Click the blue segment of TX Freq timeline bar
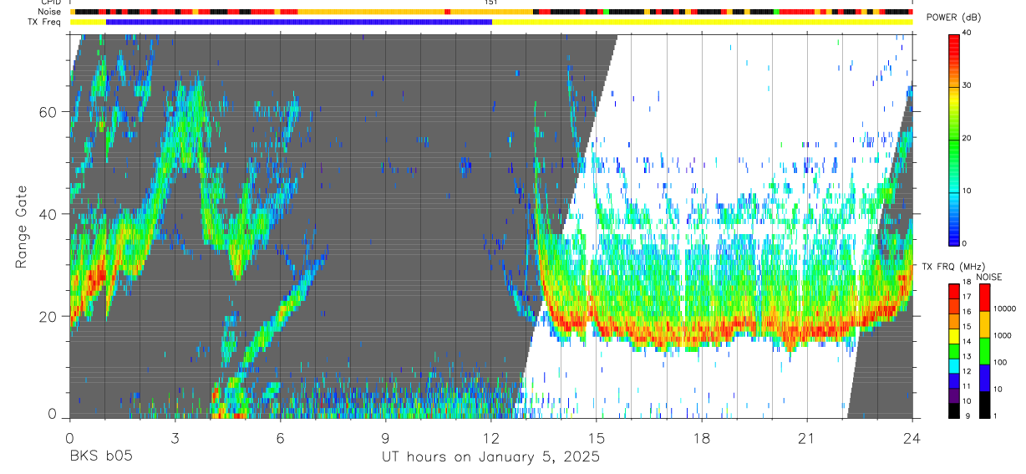 299,22
